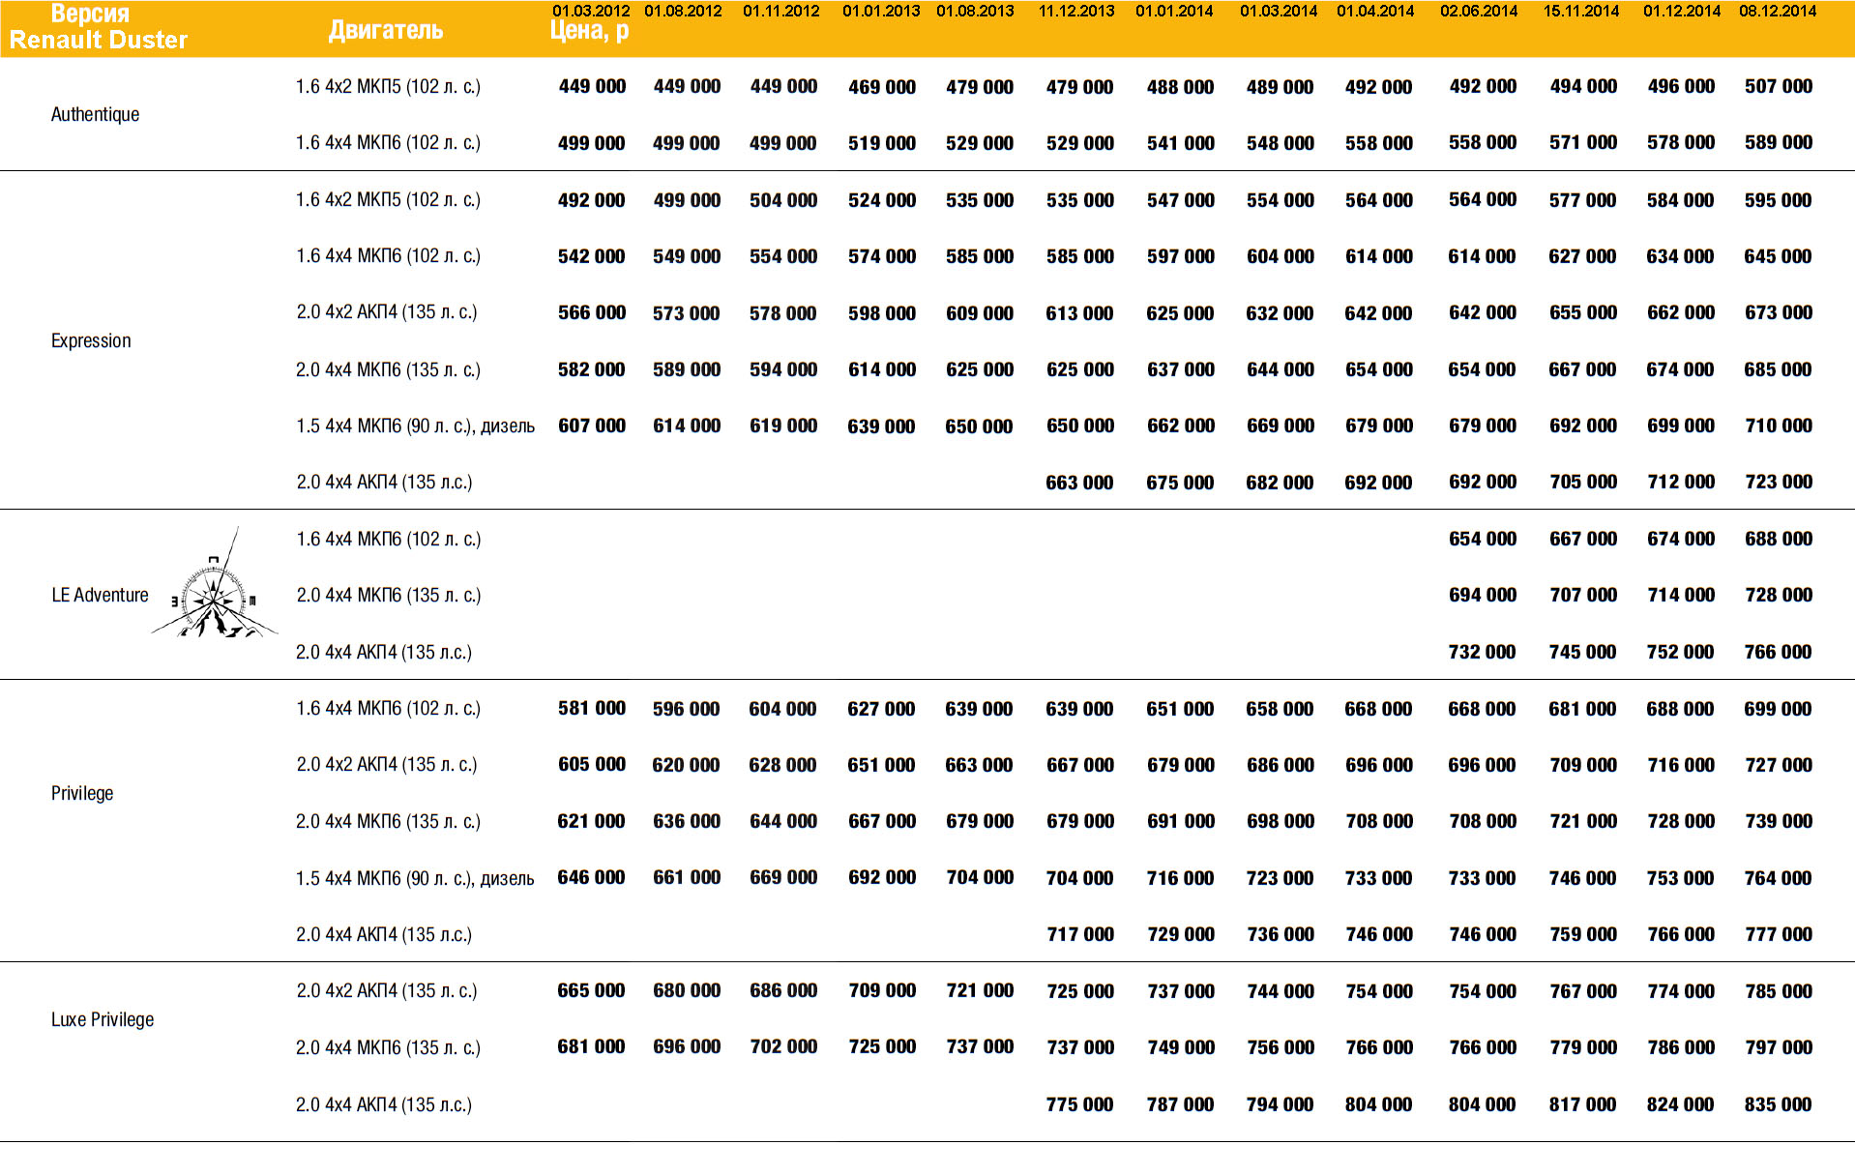This screenshot has width=1855, height=1175.
Task: Click the Версия Renault Duster header
Action: 98,27
